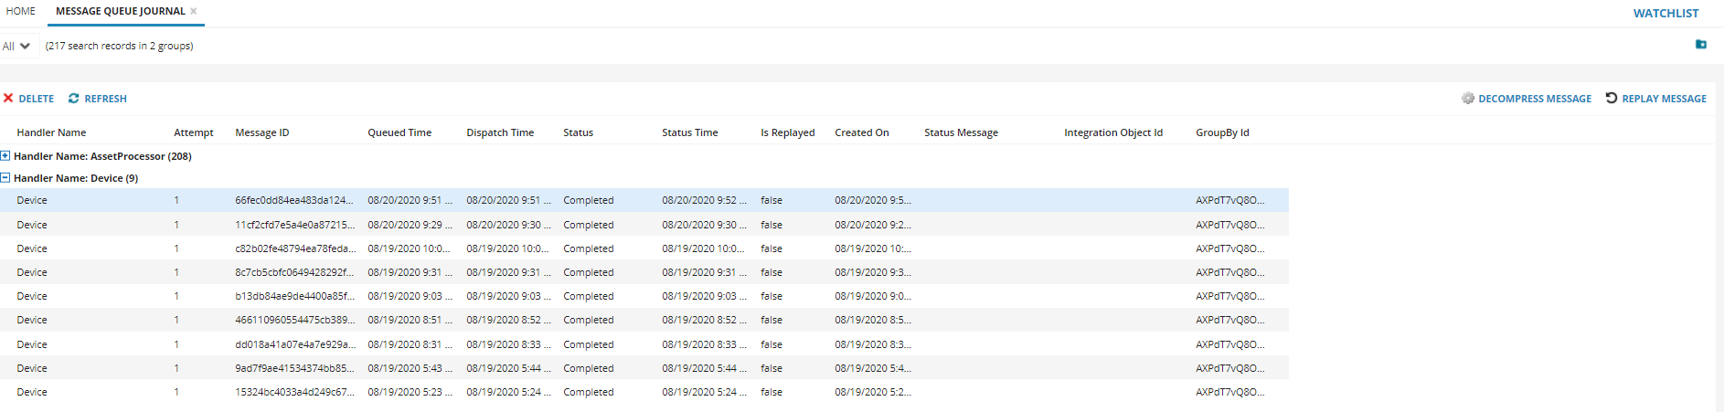Expand the AssetProcessor handler group
This screenshot has height=412, width=1724.
coord(5,156)
